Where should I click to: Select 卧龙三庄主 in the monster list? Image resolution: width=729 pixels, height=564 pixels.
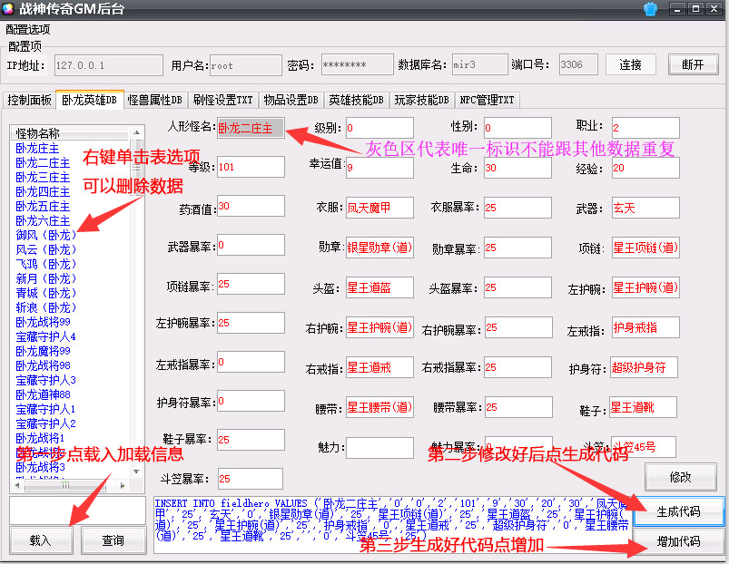pos(43,177)
